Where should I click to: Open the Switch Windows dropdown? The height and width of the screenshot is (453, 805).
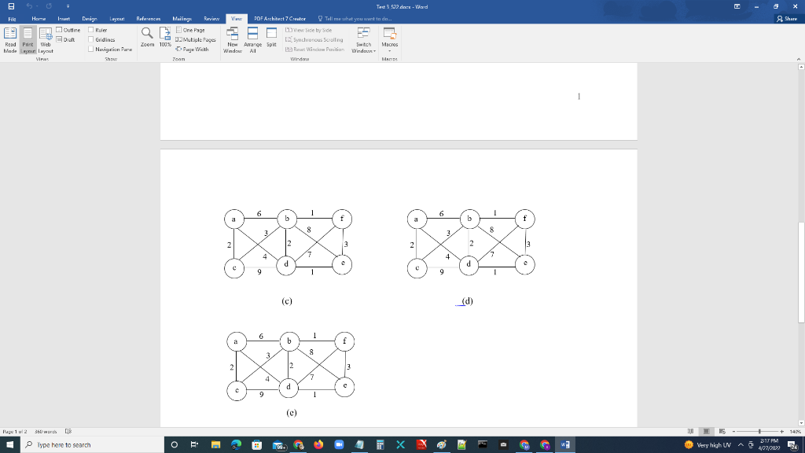(363, 39)
